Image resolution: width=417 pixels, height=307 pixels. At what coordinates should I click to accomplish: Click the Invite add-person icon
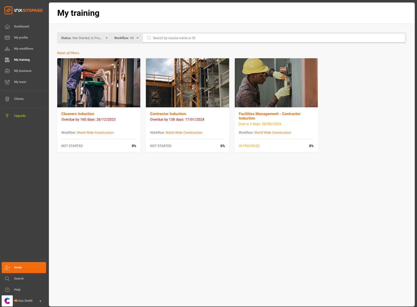point(7,268)
